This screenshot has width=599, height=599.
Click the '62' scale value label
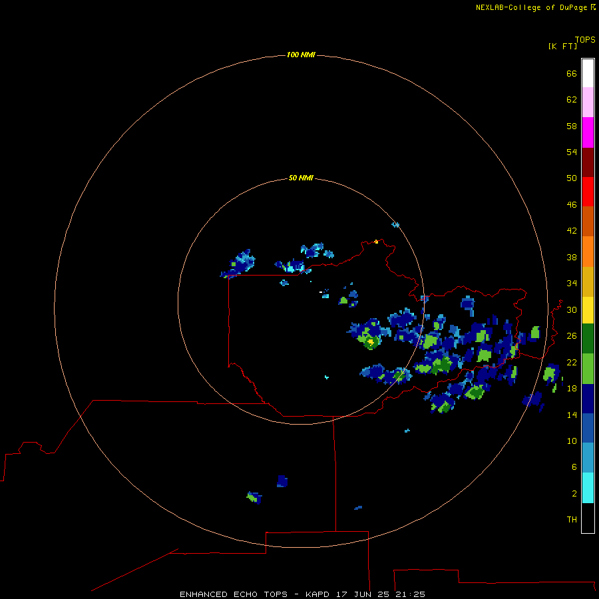[x=572, y=100]
